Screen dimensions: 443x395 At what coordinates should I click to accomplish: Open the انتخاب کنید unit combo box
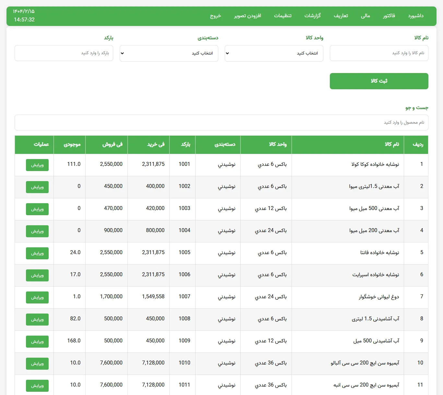click(x=274, y=53)
